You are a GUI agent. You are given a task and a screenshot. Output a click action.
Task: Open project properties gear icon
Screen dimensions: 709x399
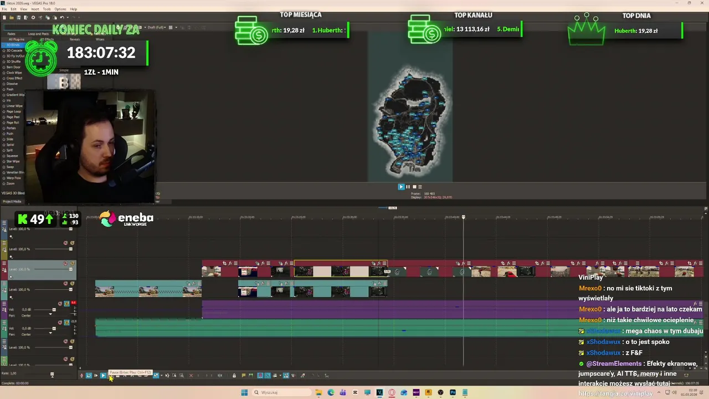coord(33,17)
